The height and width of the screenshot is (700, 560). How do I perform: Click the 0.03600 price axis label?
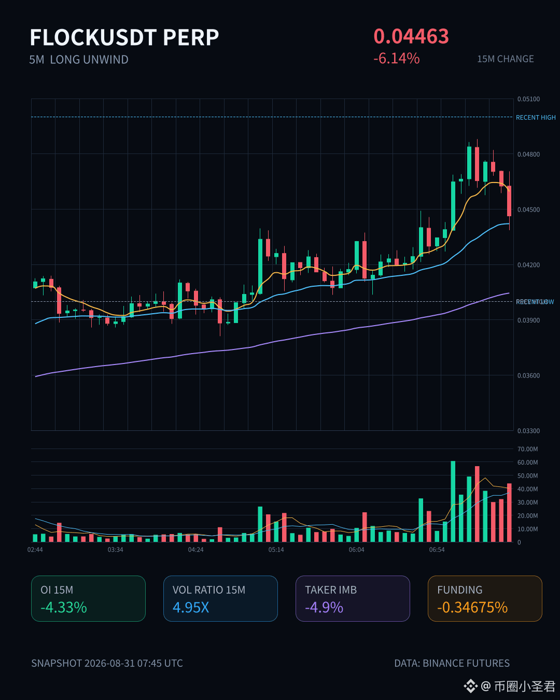528,376
